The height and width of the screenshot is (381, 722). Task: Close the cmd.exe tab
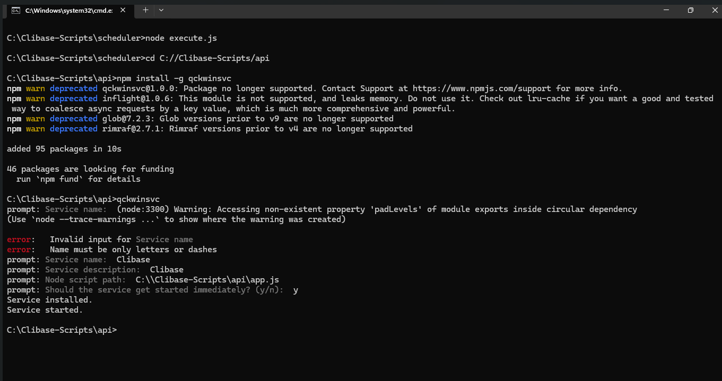click(x=124, y=10)
